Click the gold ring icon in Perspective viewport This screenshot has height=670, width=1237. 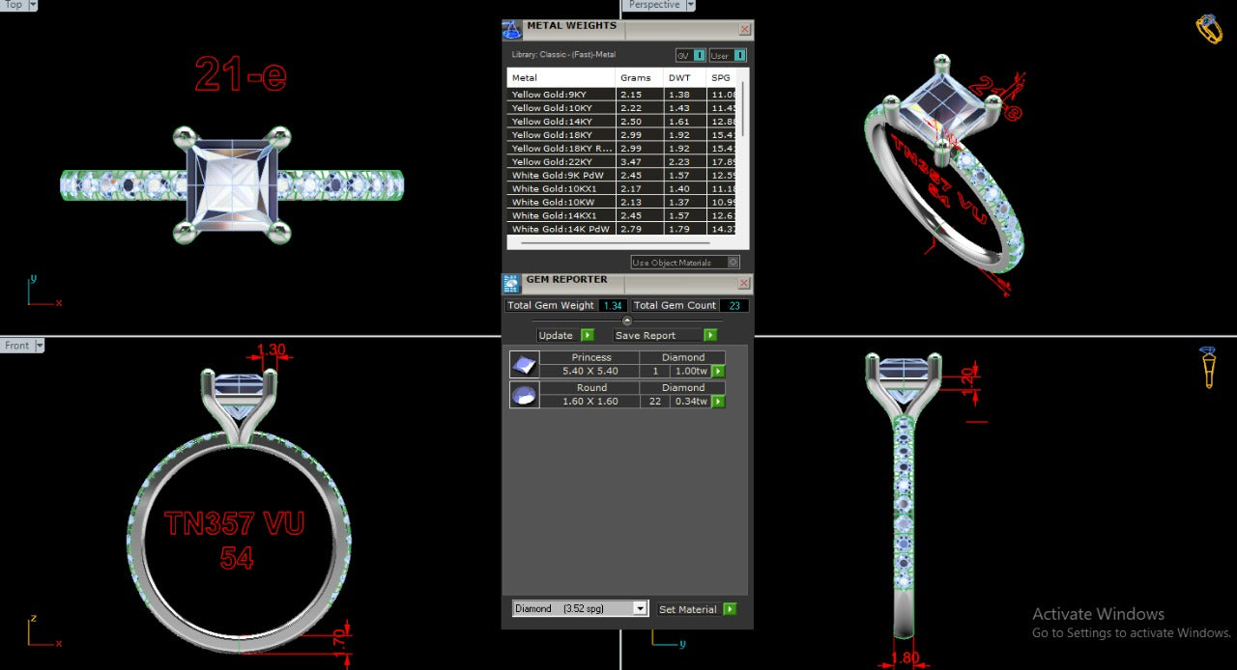pyautogui.click(x=1209, y=29)
